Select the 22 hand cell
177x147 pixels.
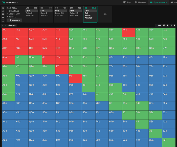(x=169, y=143)
